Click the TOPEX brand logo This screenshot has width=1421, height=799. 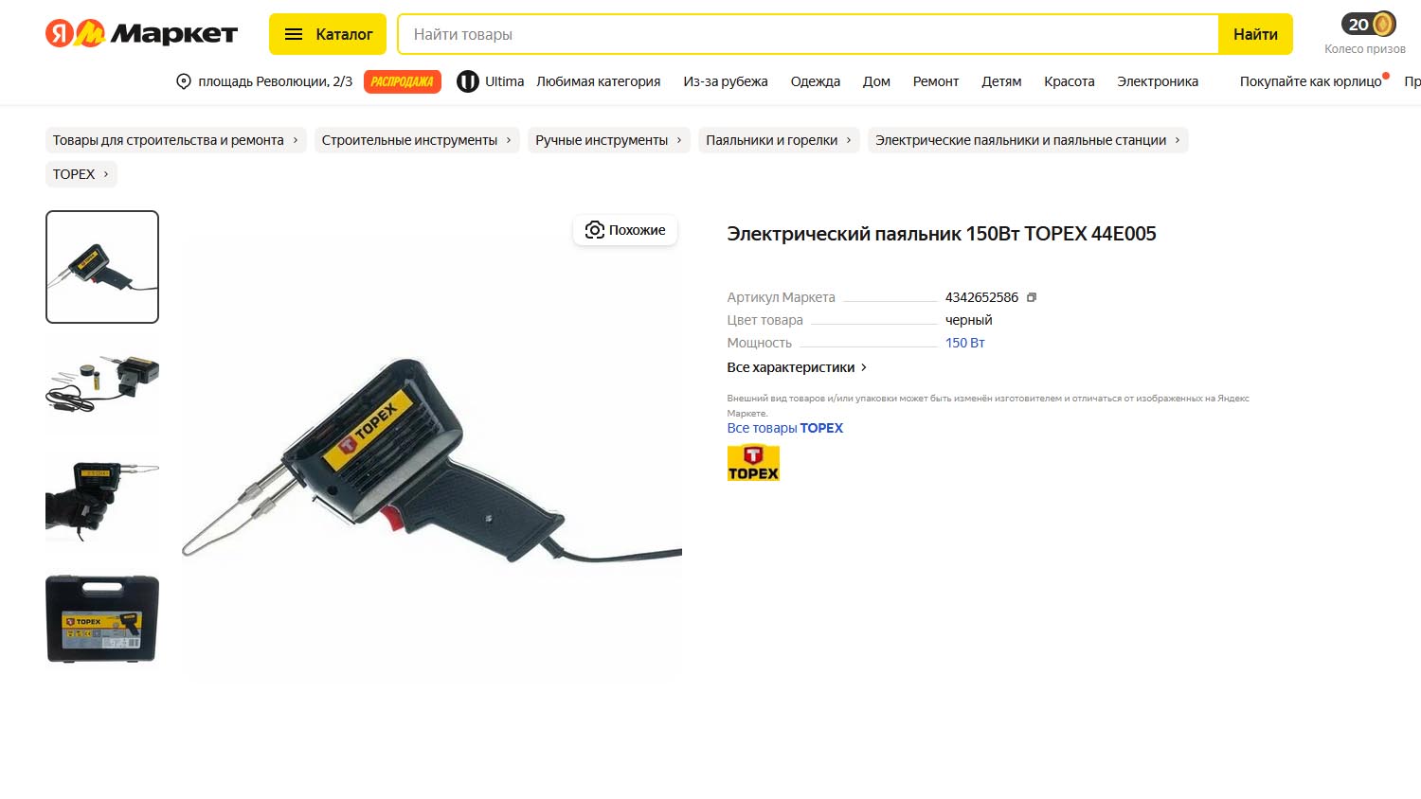point(753,463)
